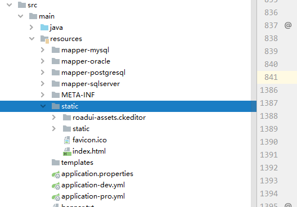
Task: Click the src folder icon
Action: 22,5
